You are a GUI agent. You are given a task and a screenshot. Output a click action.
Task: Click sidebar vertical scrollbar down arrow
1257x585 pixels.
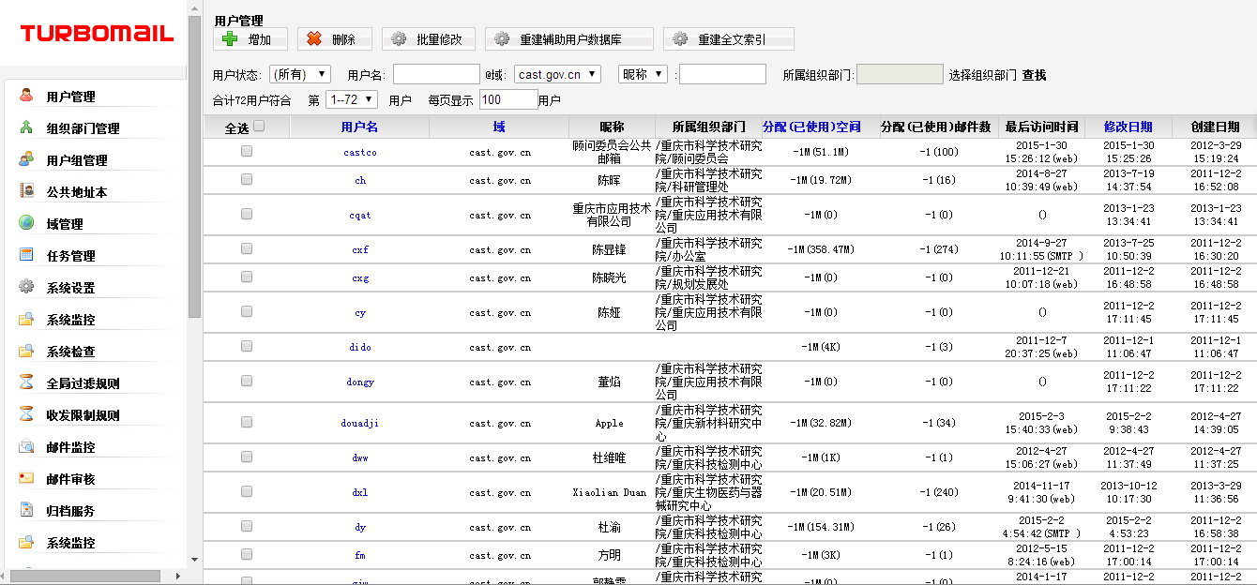[x=194, y=560]
